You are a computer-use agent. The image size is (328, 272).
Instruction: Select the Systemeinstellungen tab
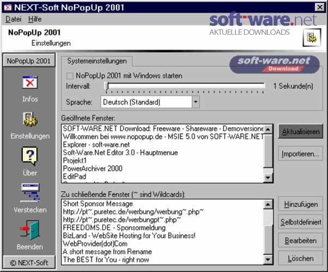97,61
